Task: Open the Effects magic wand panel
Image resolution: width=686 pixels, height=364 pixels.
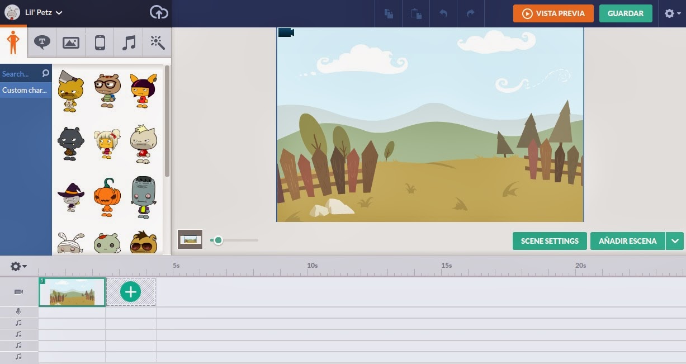Action: [157, 42]
